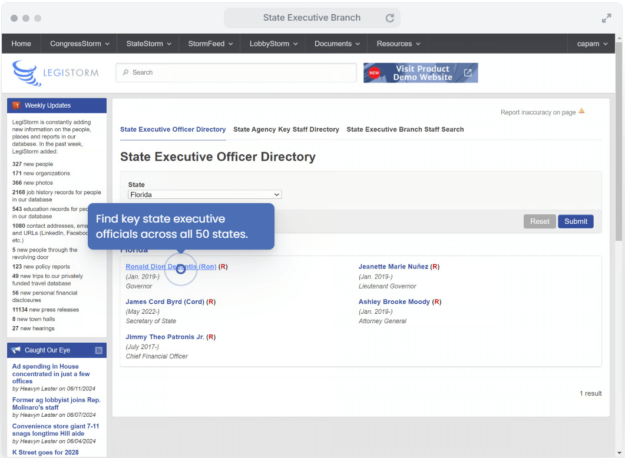This screenshot has width=625, height=458.
Task: Expand the Resources dropdown
Action: (396, 43)
